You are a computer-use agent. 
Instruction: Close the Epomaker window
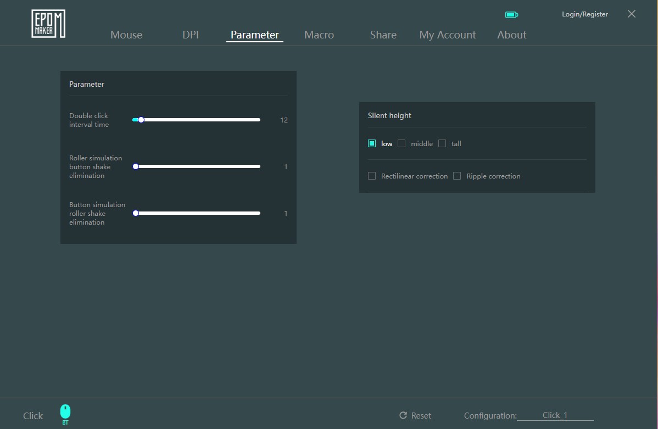coord(631,14)
